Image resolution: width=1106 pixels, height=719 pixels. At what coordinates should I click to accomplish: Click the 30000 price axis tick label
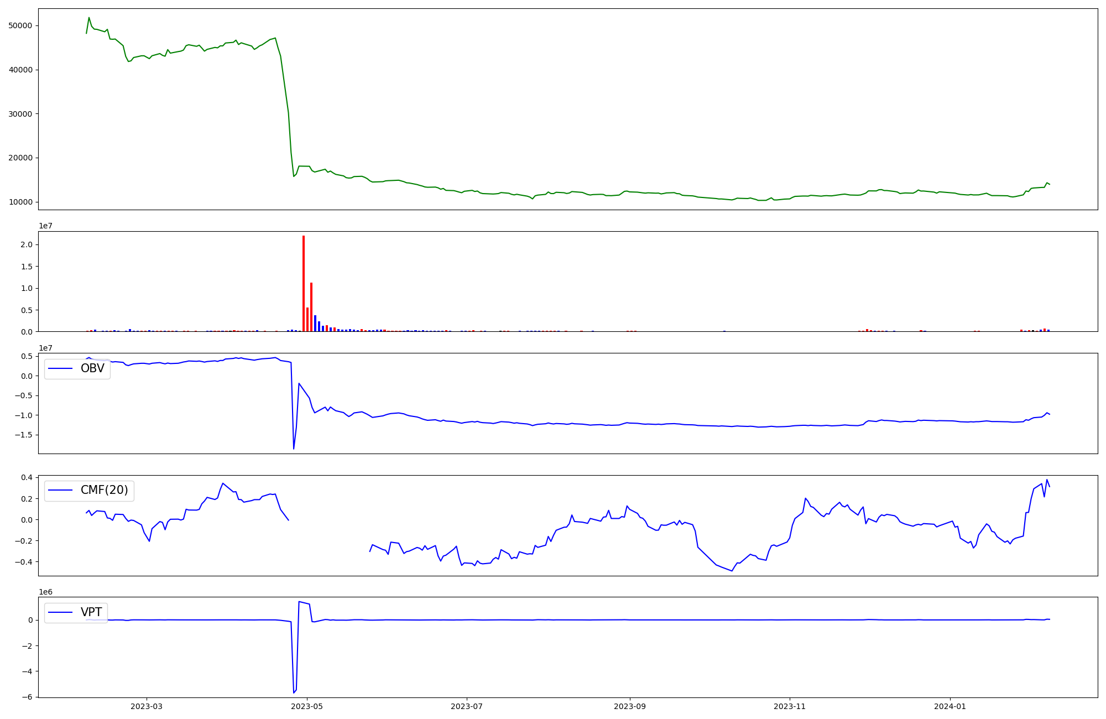20,114
